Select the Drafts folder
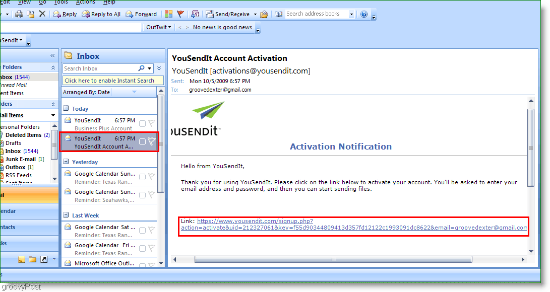550x292 pixels. (13, 143)
